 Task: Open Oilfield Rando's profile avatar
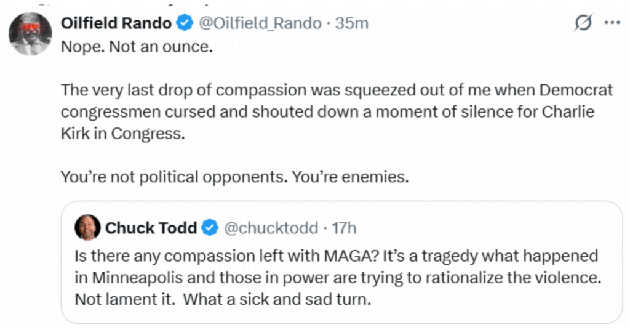point(30,33)
